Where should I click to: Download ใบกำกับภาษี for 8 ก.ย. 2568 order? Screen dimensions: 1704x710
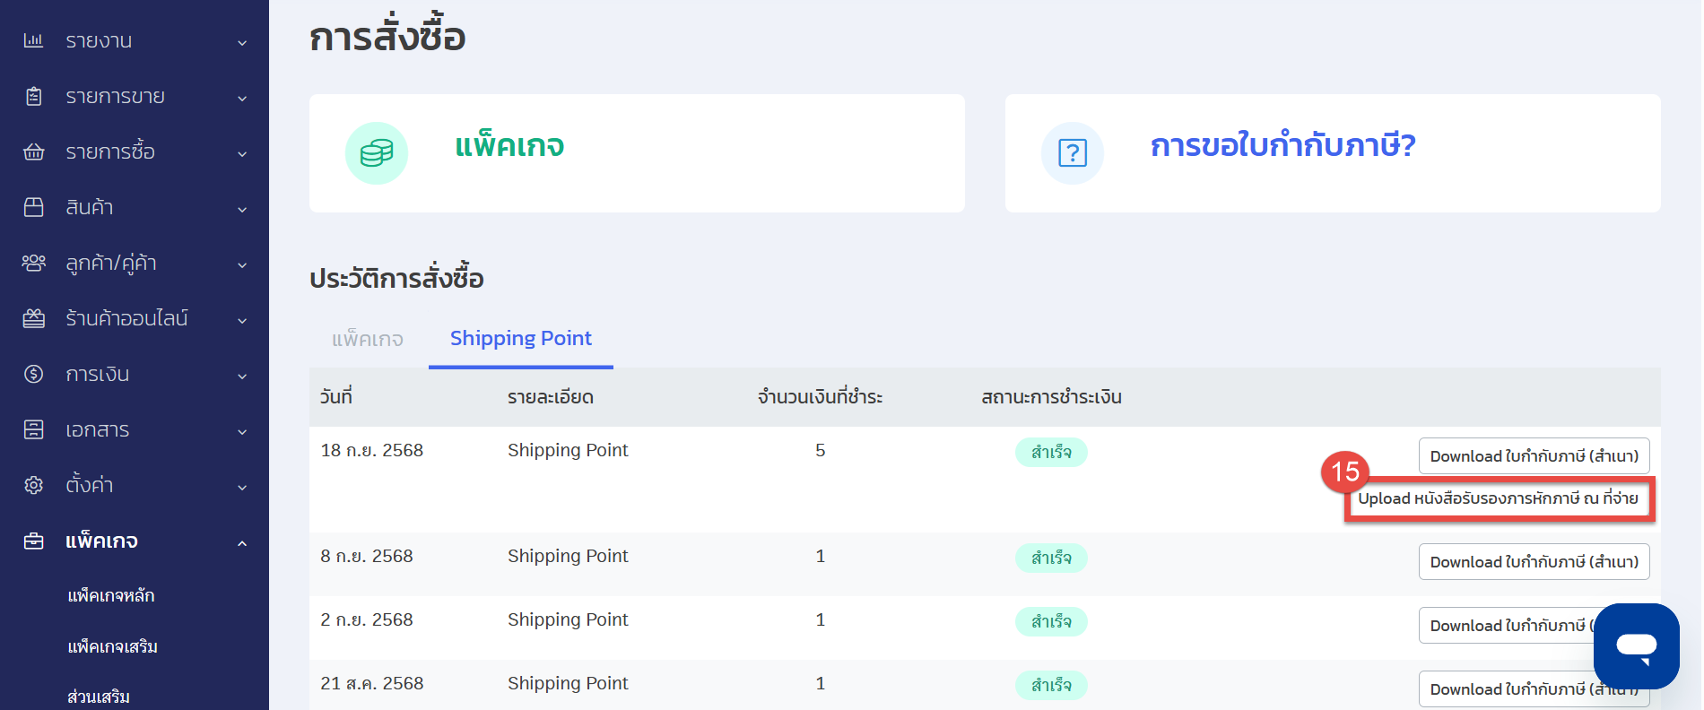tap(1534, 562)
